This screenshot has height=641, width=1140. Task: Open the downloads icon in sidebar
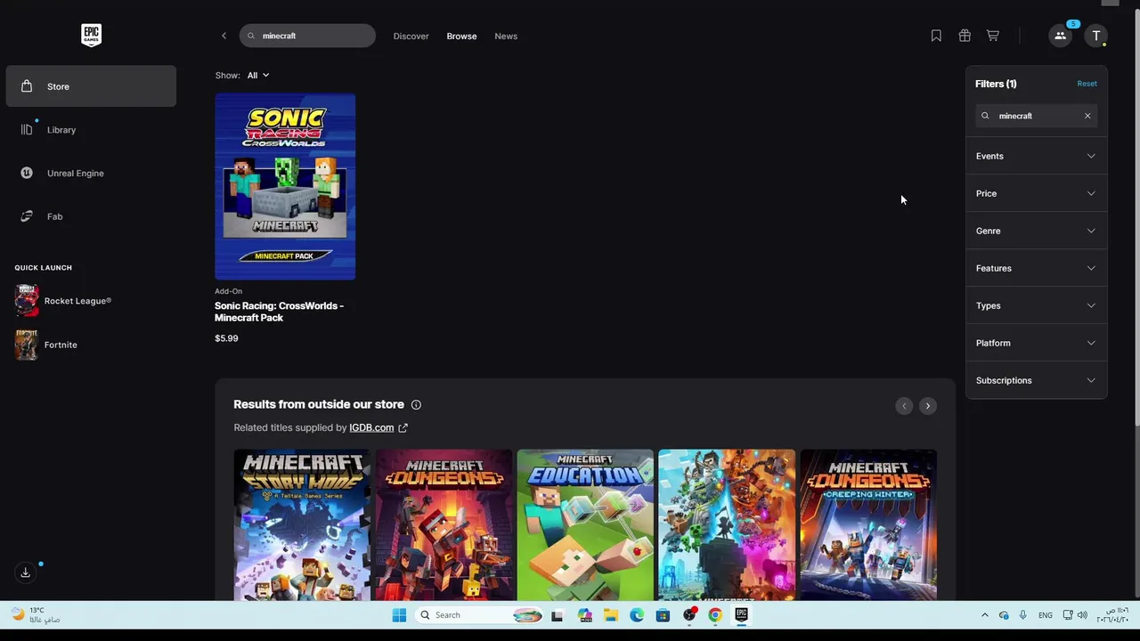tap(26, 572)
